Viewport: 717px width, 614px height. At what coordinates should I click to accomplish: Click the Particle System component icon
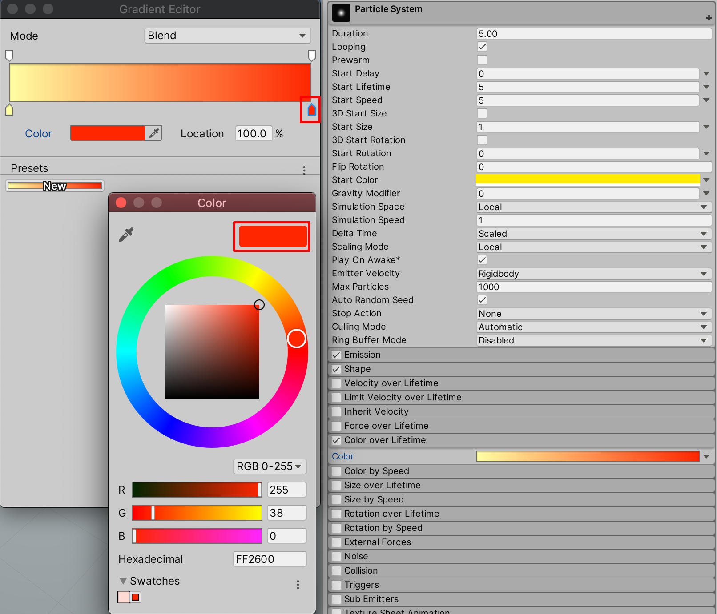pos(341,13)
